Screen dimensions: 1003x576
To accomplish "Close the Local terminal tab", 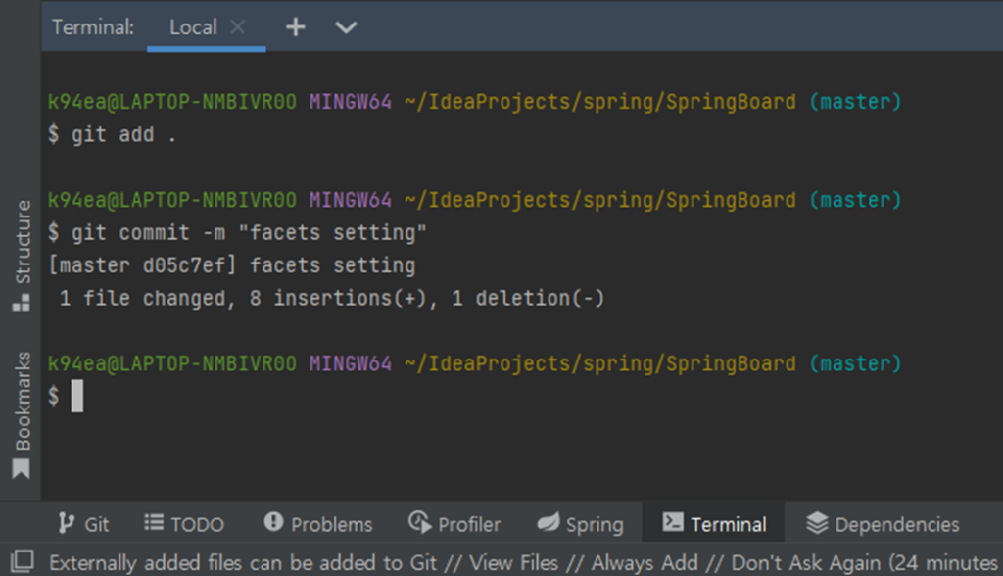I will point(238,27).
